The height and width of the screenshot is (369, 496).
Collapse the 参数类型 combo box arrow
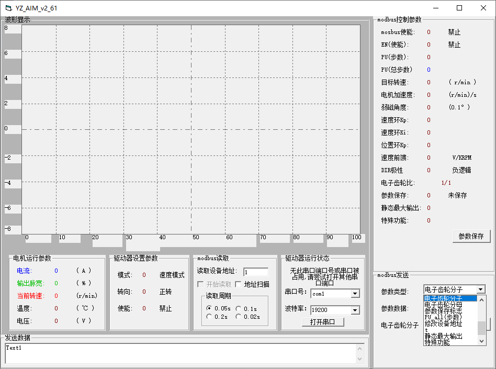click(x=481, y=289)
